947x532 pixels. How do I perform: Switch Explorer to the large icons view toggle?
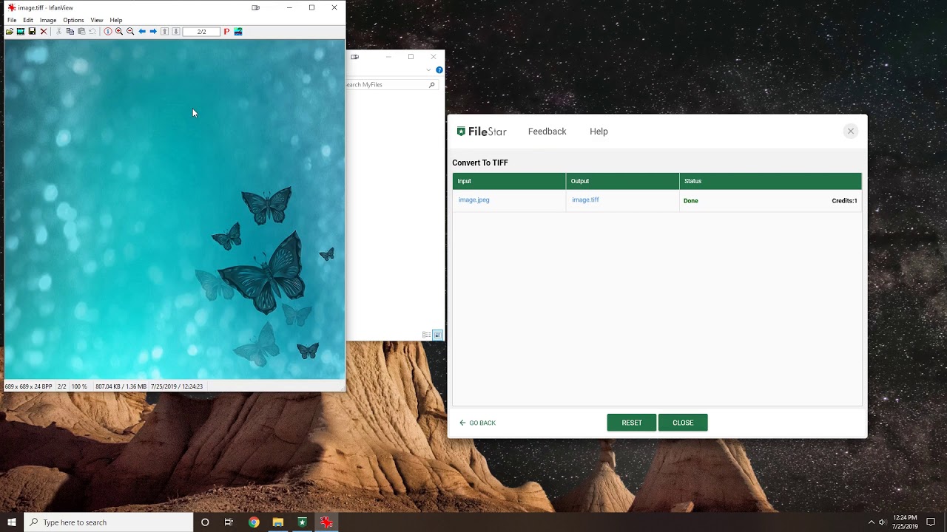click(438, 335)
